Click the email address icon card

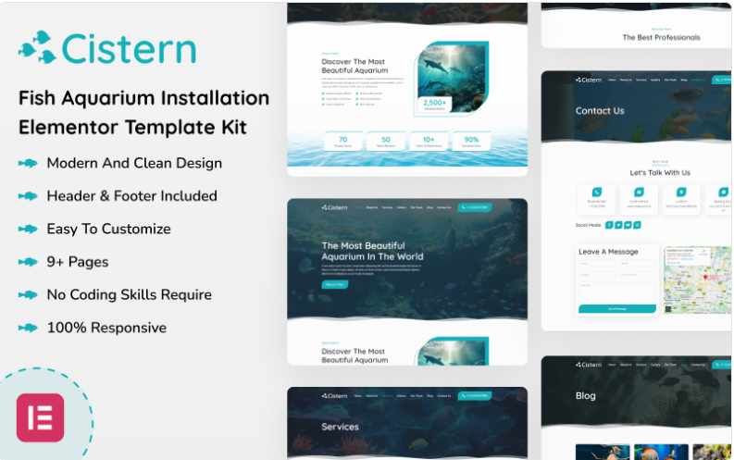click(639, 199)
